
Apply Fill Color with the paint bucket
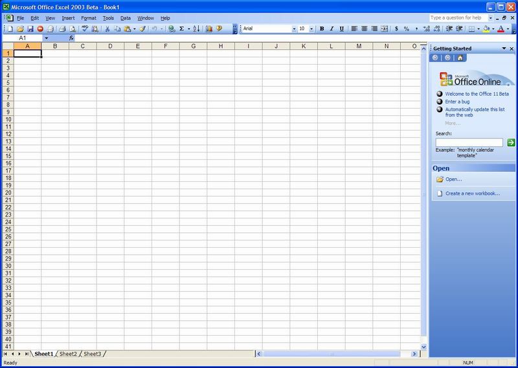[x=486, y=28]
